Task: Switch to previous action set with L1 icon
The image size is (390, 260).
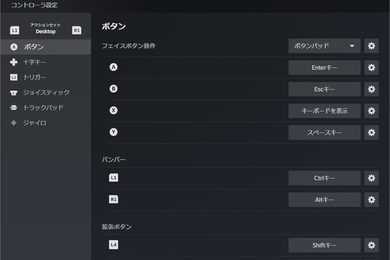Action: 14,30
